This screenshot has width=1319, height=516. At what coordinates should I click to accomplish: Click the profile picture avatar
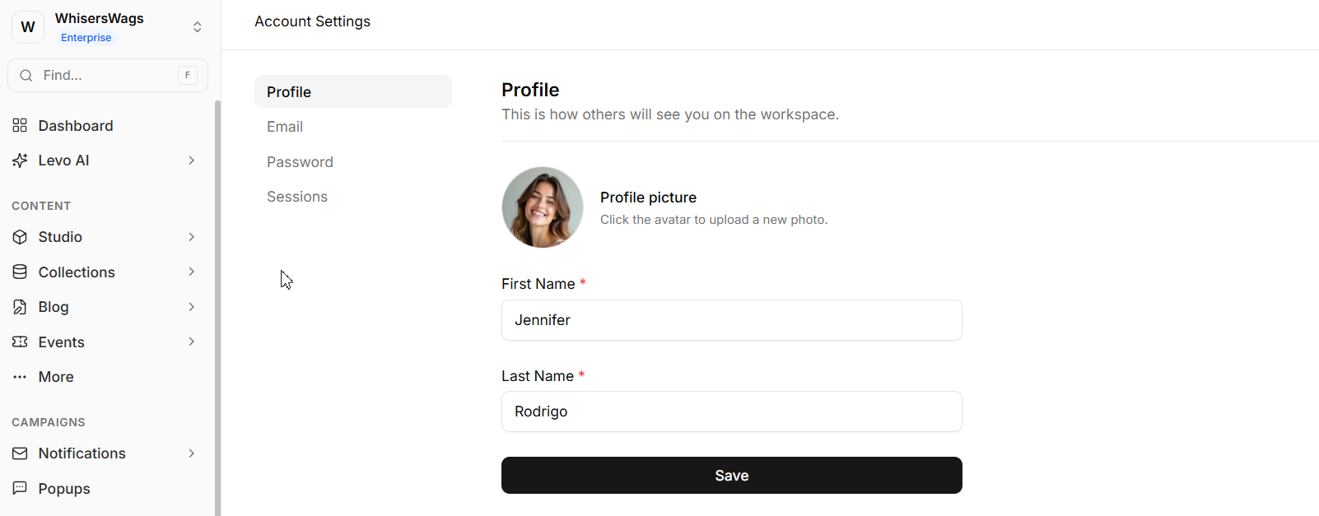pyautogui.click(x=543, y=207)
